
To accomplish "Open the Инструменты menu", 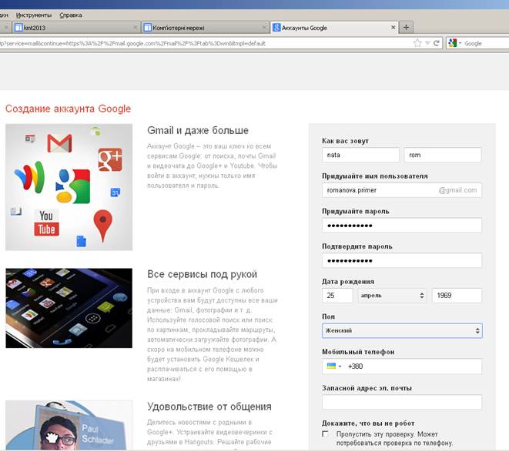I will [x=34, y=15].
